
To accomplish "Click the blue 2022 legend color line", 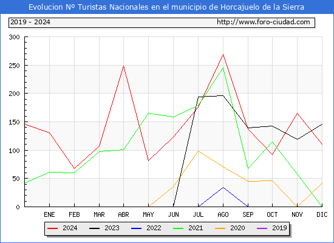I will [x=136, y=228].
